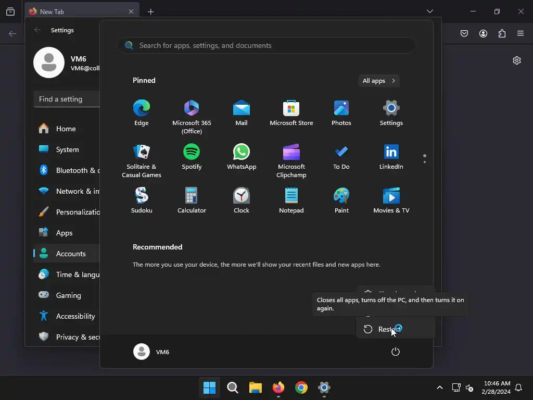
Task: Launch Microsoft 365 (Office) app
Action: pyautogui.click(x=192, y=117)
